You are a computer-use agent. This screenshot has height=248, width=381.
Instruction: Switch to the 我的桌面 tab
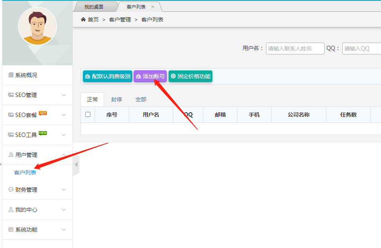coord(94,7)
